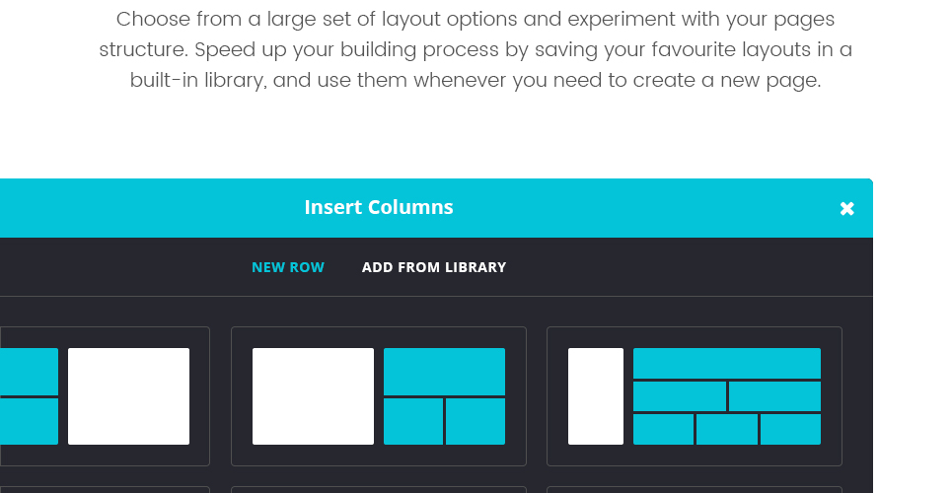Select lower cyan block in left layout card
952x493 pixels.
29,421
